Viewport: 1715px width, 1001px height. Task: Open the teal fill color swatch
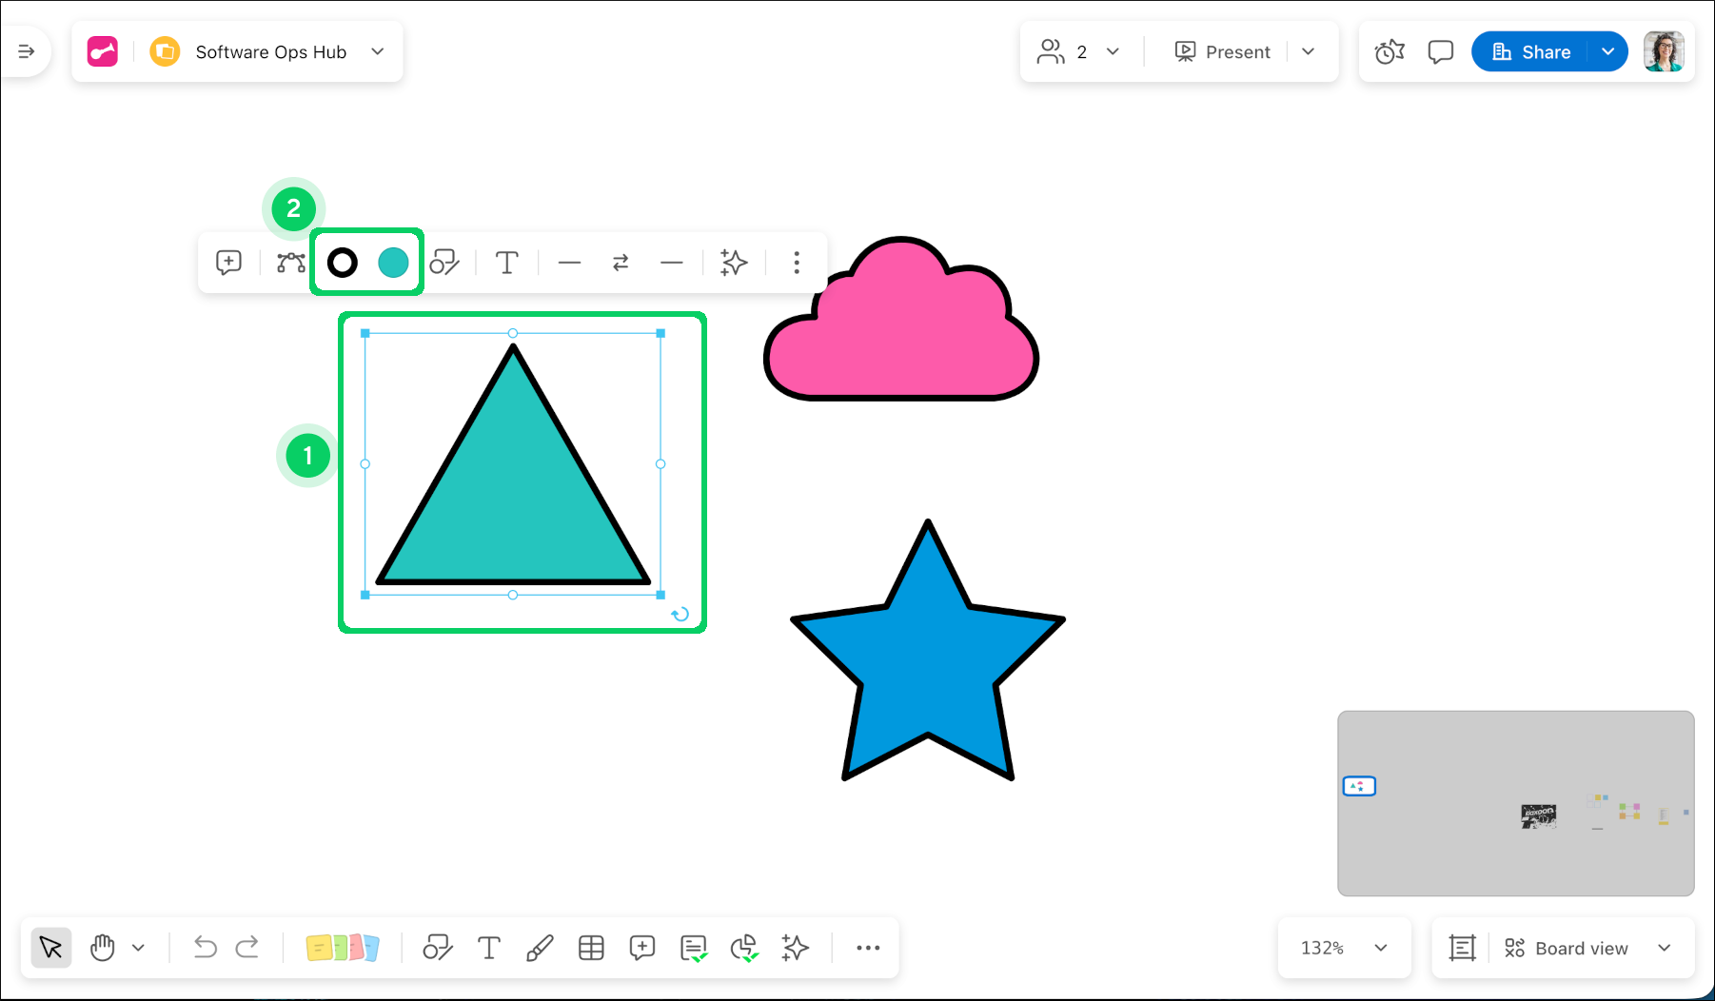[393, 263]
